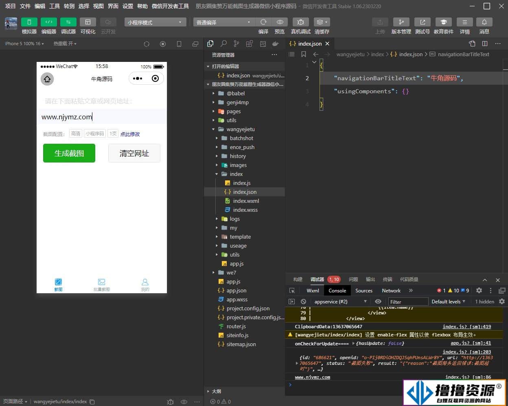508x406 pixels.
Task: Open the 项目 menu
Action: click(10, 6)
